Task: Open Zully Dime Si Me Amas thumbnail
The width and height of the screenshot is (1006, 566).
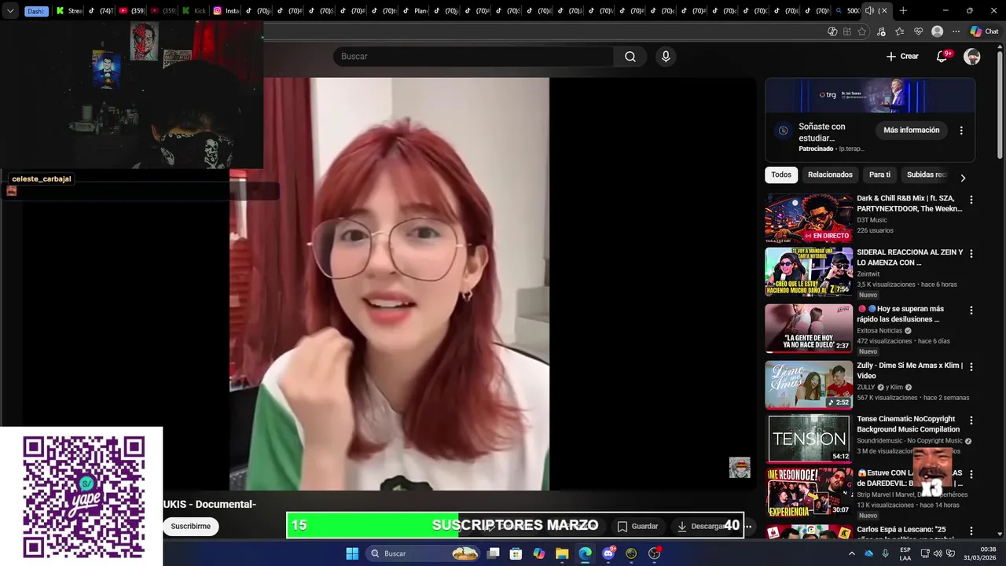Action: point(809,385)
